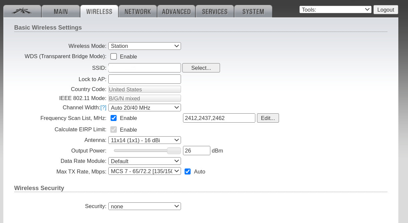
Task: Open the NETWORK tab
Action: pyautogui.click(x=138, y=11)
